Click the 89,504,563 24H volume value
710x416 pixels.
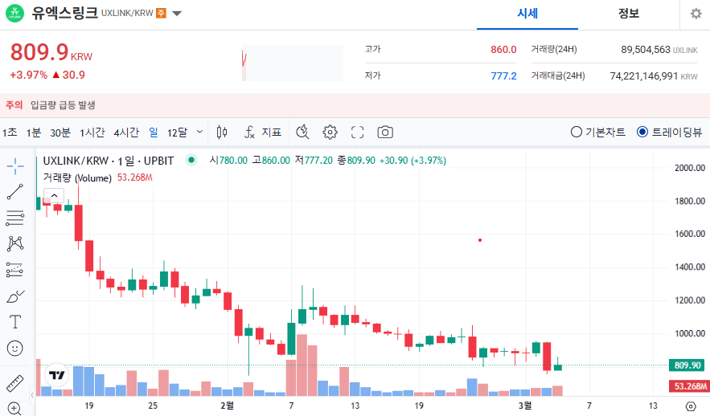pos(645,49)
